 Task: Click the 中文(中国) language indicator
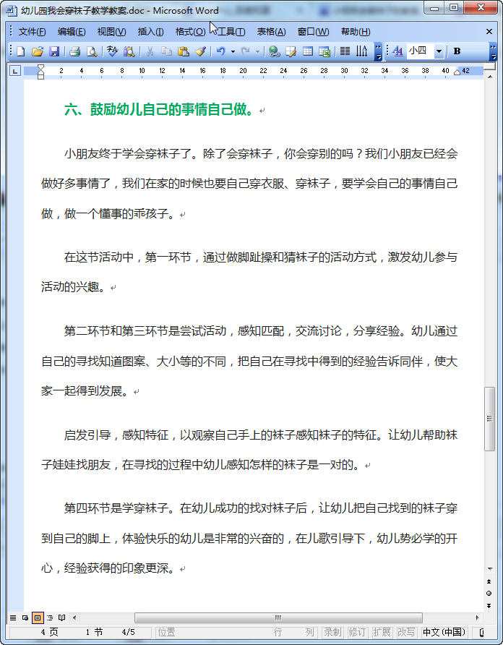click(444, 632)
